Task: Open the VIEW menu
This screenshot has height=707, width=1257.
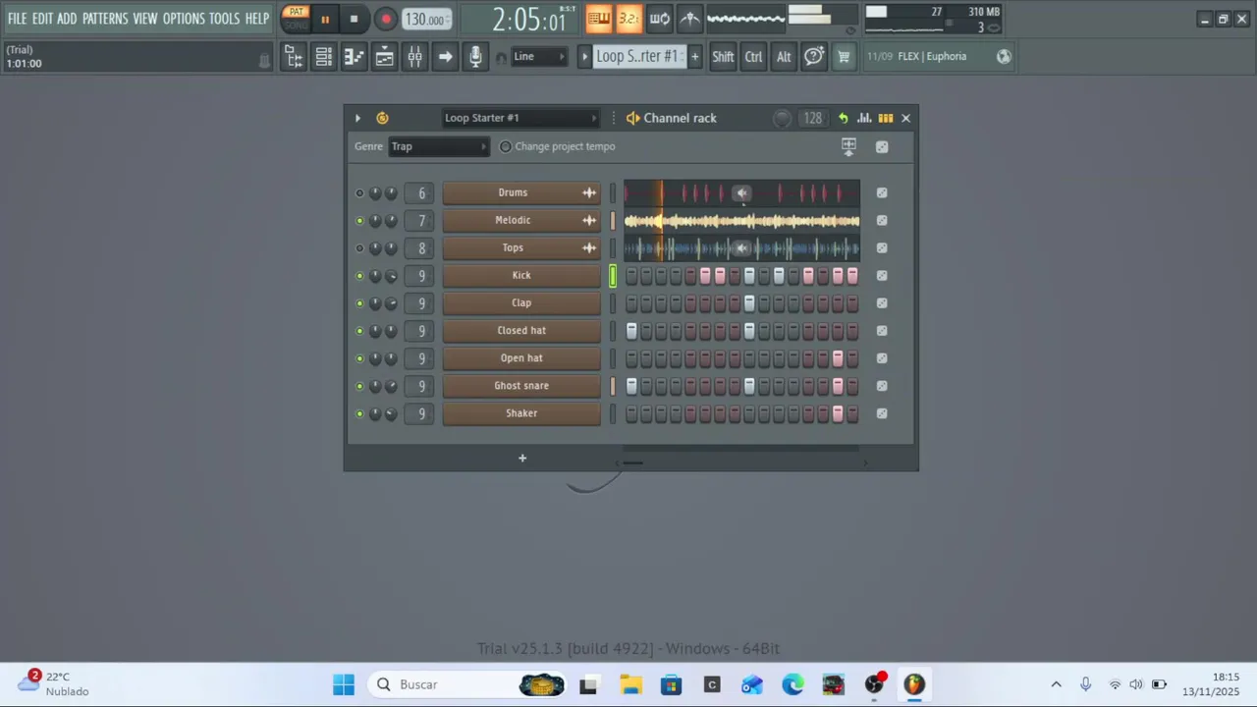Action: (145, 19)
